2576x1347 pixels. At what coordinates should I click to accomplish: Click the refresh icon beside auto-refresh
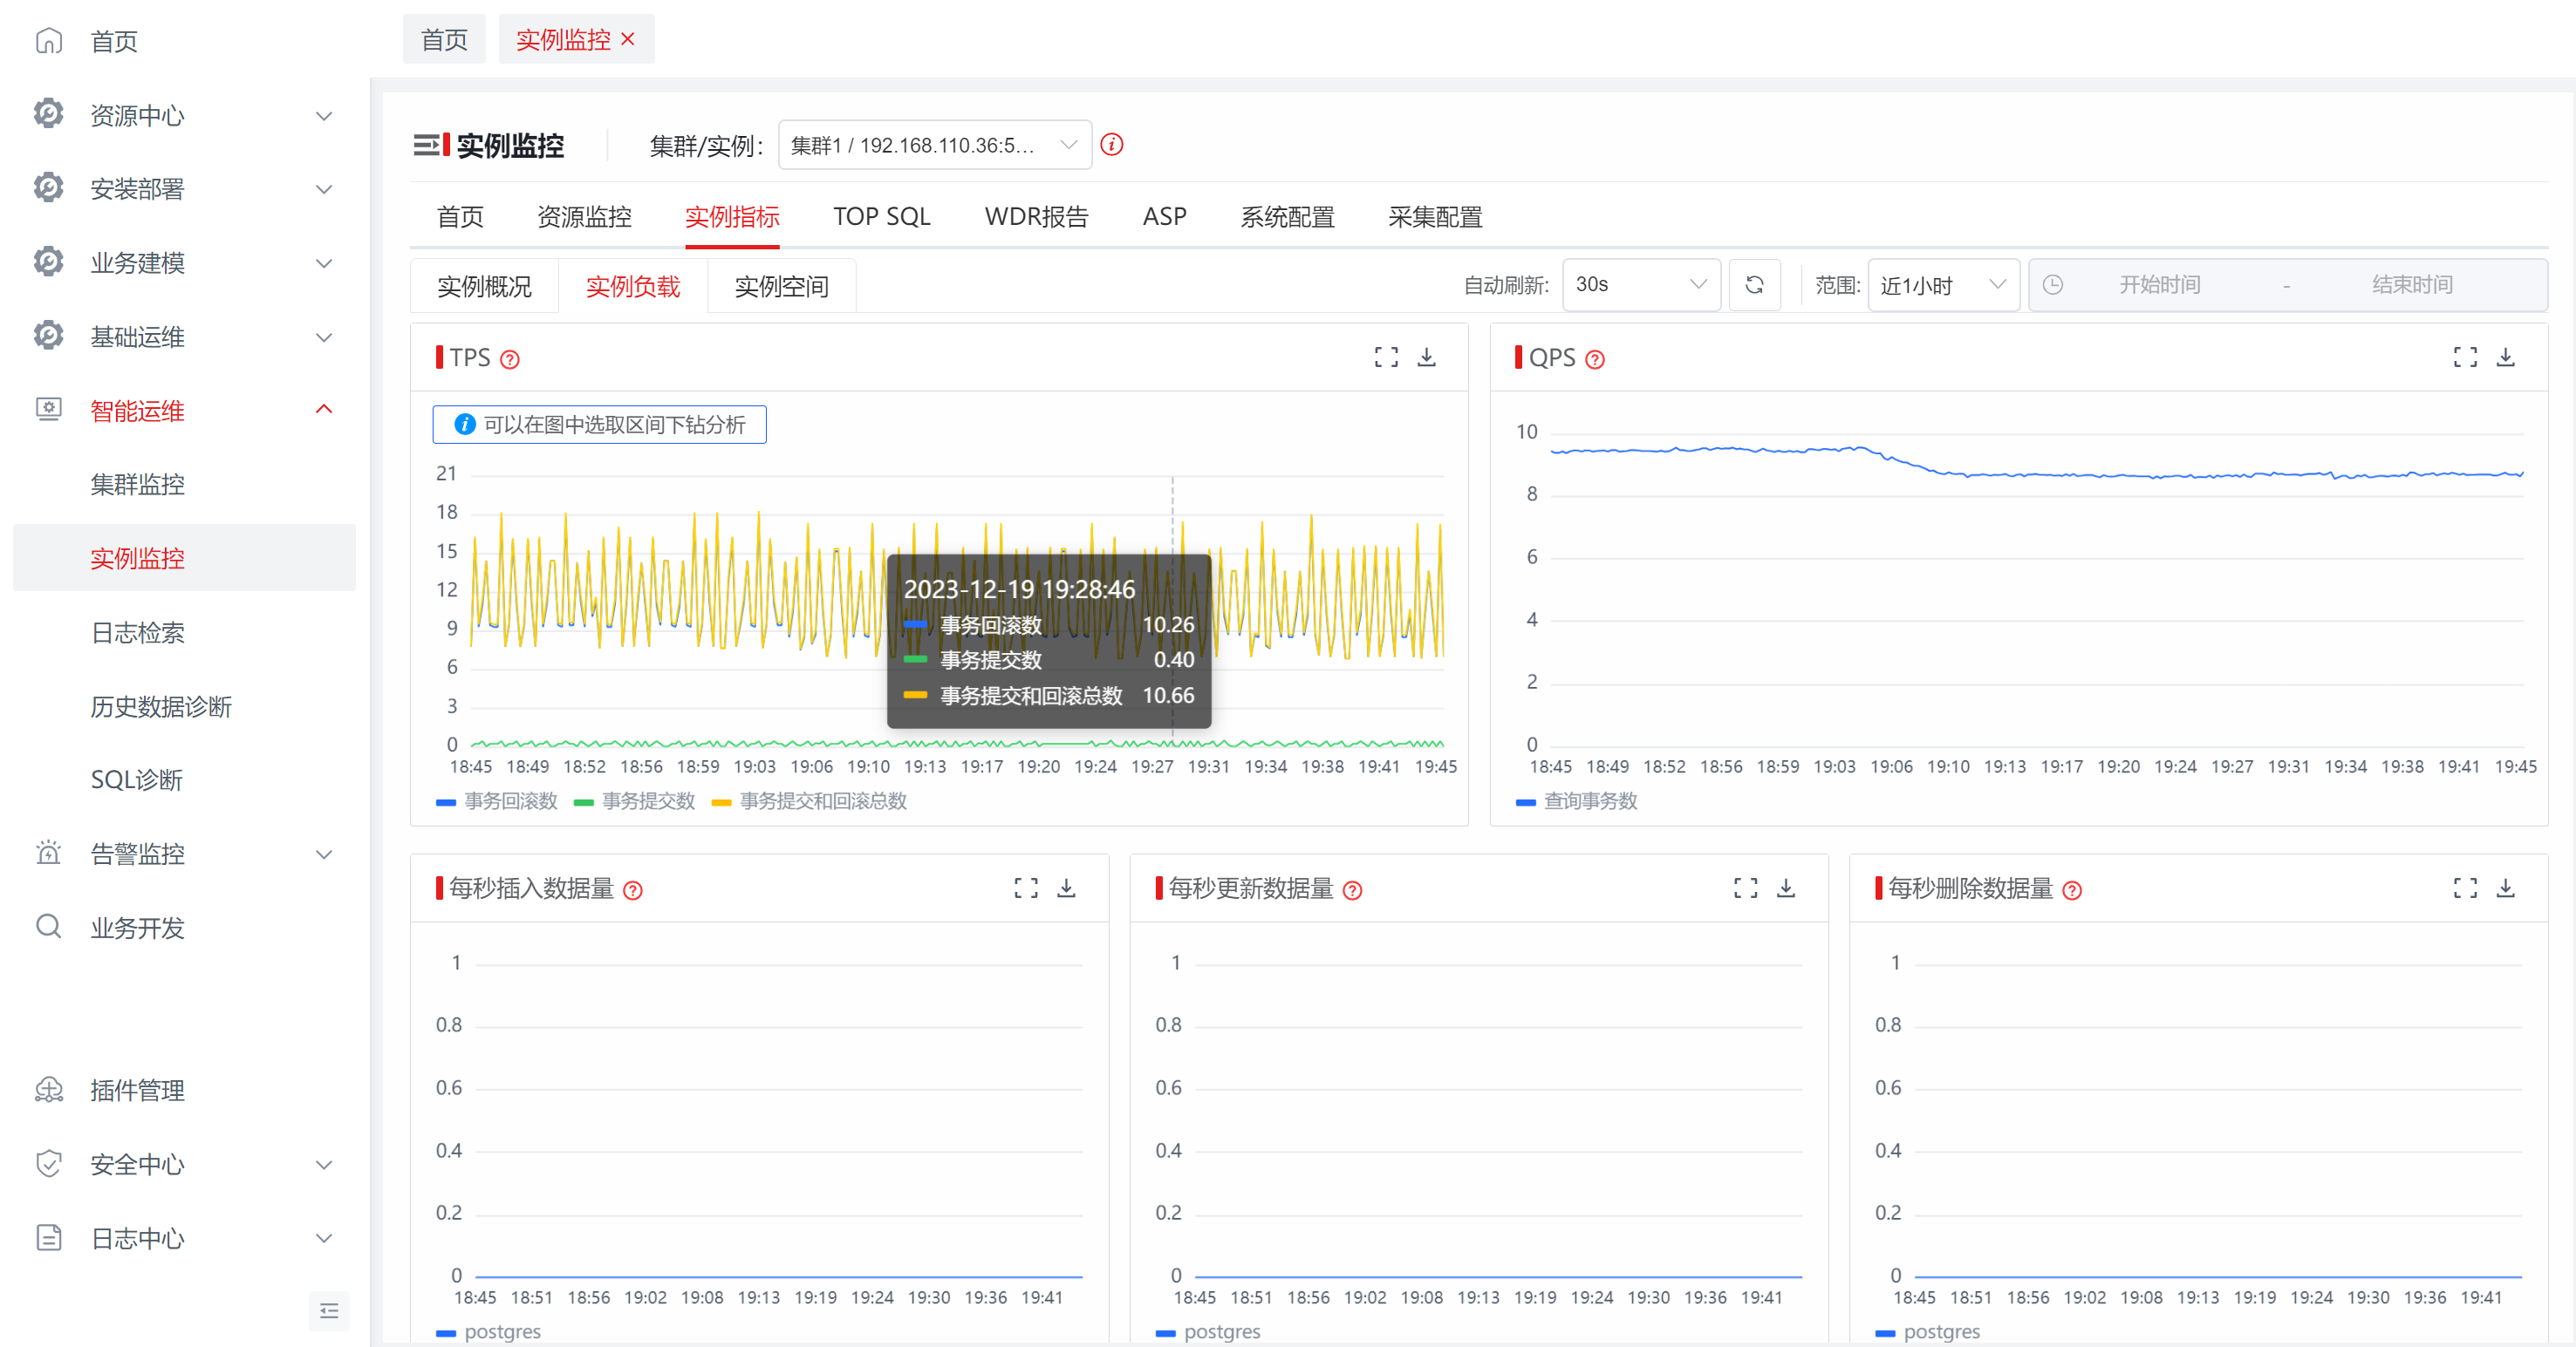1754,285
